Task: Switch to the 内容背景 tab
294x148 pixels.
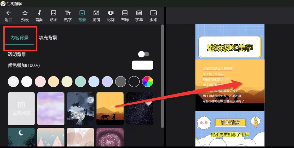Action: [x=20, y=38]
